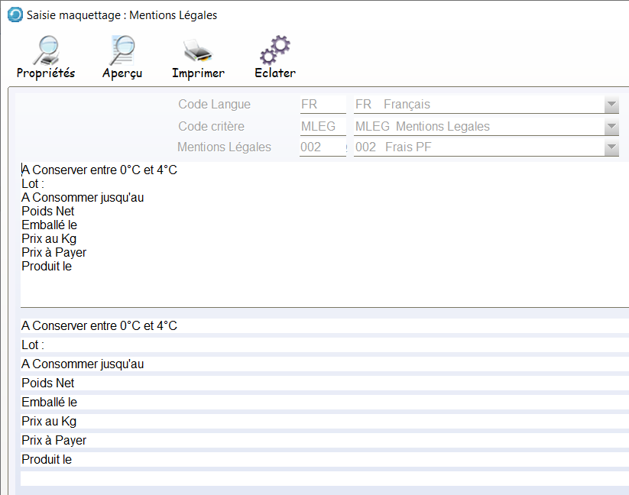
Task: Focus the 002 code field beside Mentions Légales
Action: point(321,147)
